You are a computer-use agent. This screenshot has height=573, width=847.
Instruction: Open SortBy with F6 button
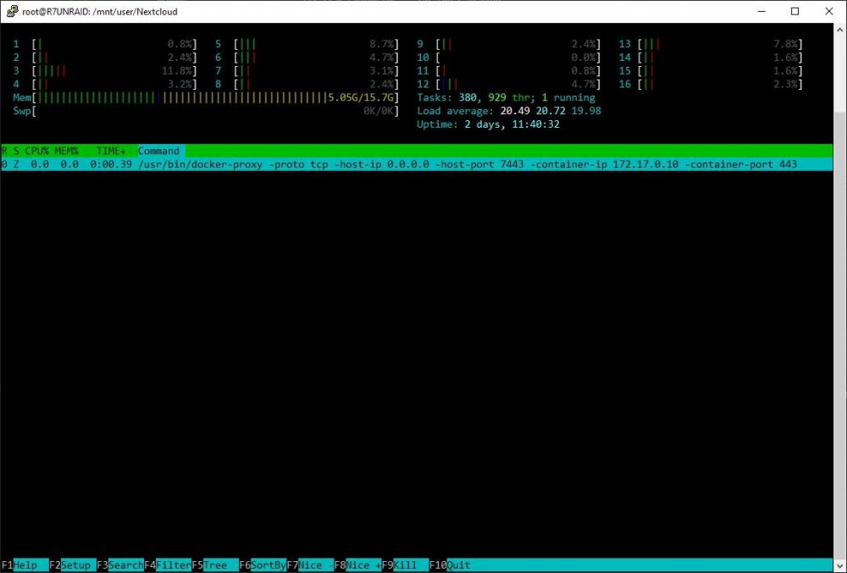(x=263, y=565)
